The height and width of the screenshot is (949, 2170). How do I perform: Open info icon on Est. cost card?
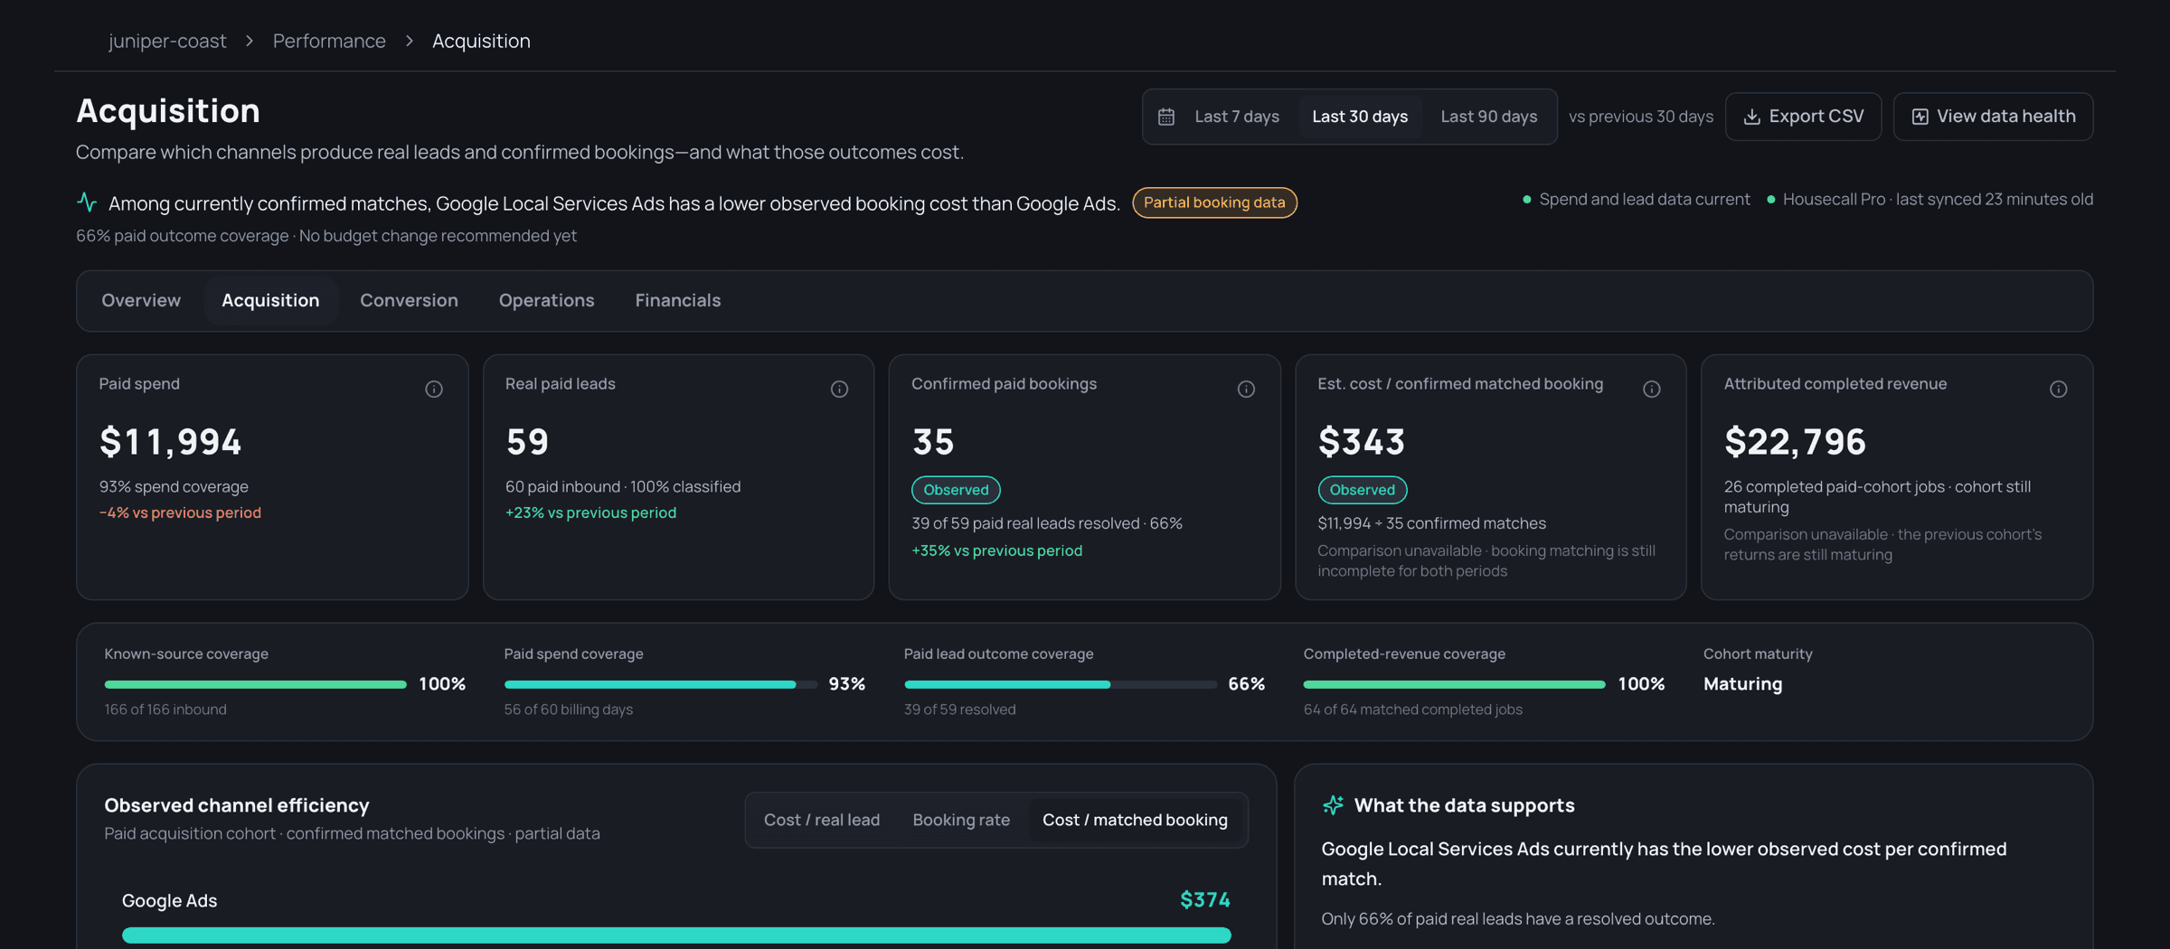(x=1651, y=389)
